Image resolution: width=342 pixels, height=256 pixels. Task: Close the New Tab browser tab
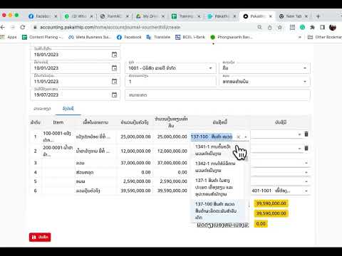[x=306, y=16]
